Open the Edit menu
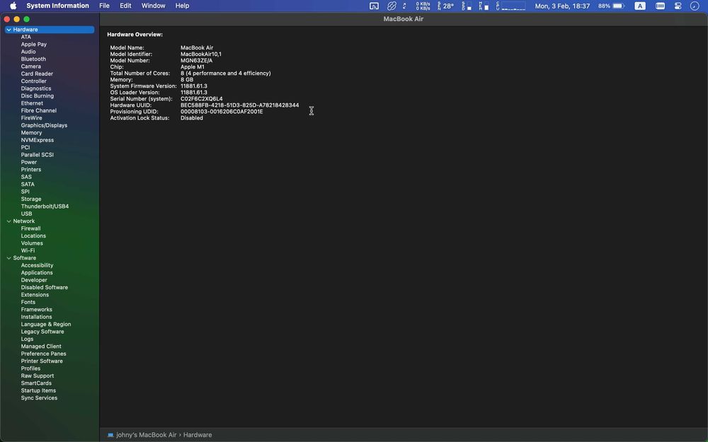This screenshot has height=442, width=708. tap(125, 6)
